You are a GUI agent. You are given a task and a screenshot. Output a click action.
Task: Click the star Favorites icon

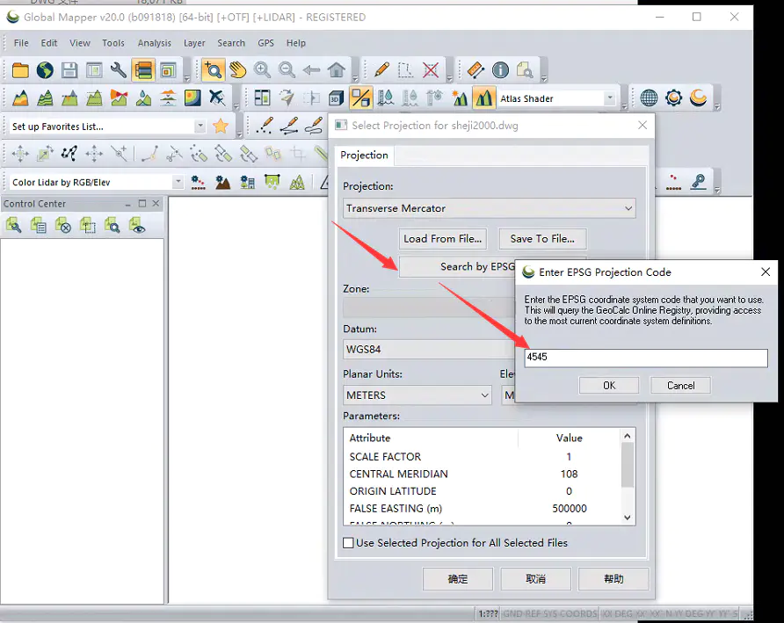[x=221, y=126]
